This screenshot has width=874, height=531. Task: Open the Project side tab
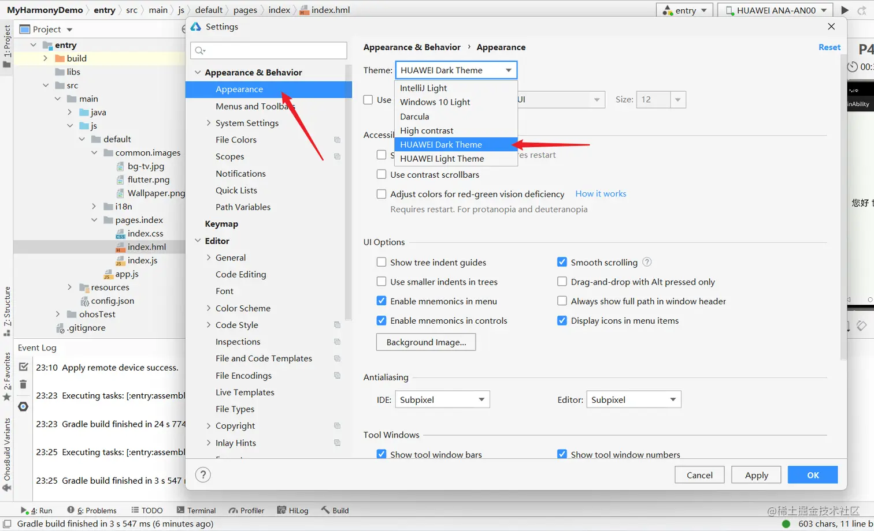click(6, 46)
